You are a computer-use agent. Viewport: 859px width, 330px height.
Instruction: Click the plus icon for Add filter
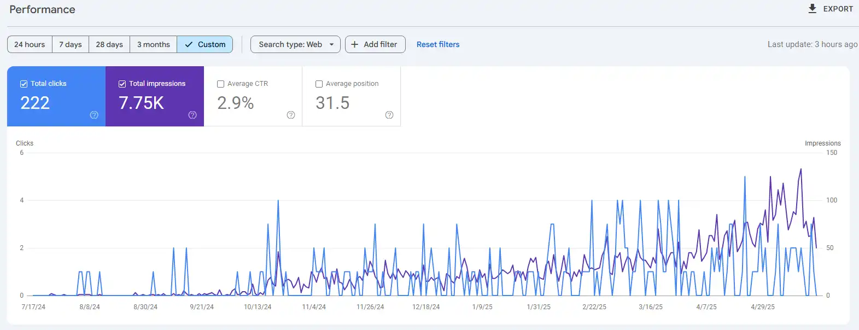(355, 44)
